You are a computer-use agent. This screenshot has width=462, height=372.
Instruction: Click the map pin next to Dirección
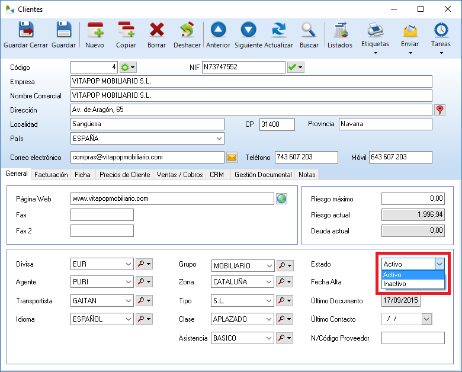(439, 110)
